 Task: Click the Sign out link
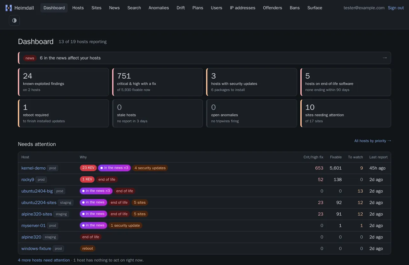click(x=396, y=8)
